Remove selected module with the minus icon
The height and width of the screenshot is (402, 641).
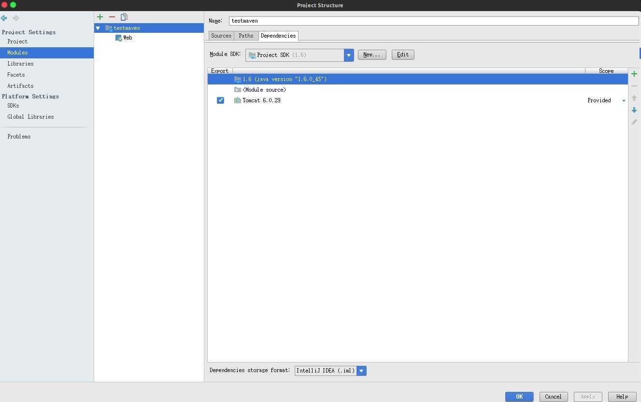[x=112, y=17]
